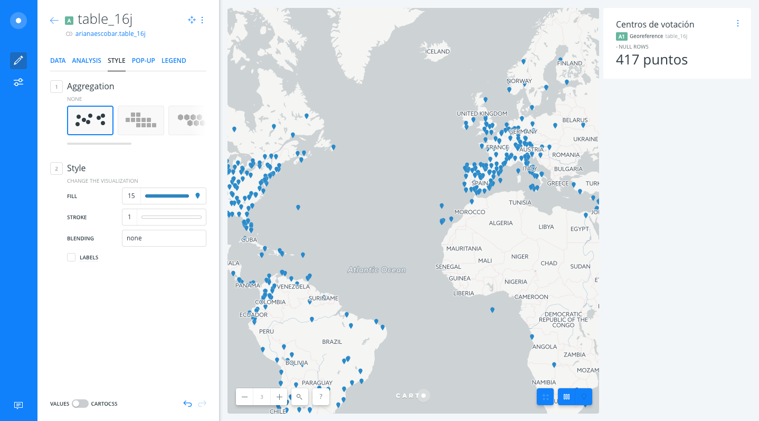The image size is (759, 421).
Task: Open the BLENDING dropdown set to none
Action: [164, 238]
